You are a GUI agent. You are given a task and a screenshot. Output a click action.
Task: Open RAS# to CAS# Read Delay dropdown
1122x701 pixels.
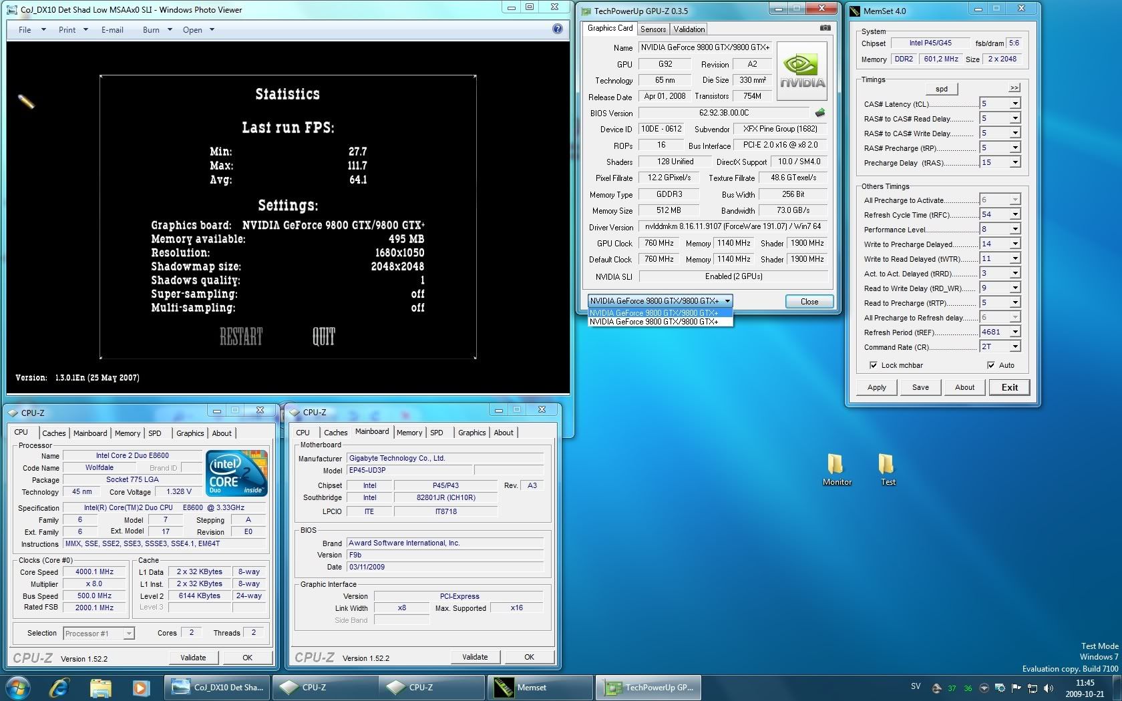pyautogui.click(x=1014, y=118)
